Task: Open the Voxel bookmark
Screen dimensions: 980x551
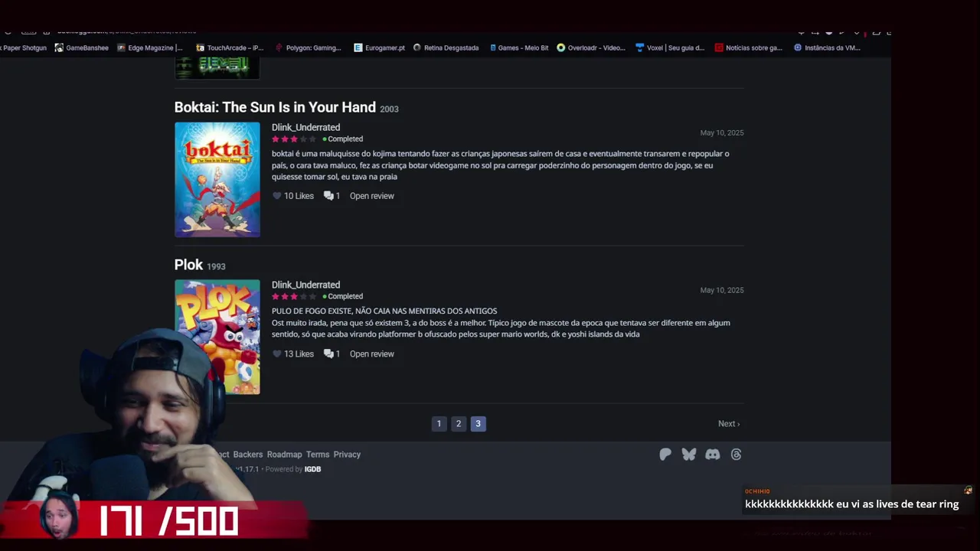Action: point(670,47)
